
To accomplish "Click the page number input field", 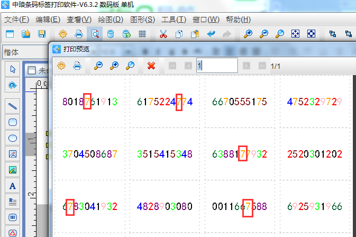I will click(x=217, y=66).
